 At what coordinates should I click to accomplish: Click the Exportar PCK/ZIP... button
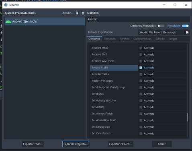pyautogui.click(x=121, y=144)
